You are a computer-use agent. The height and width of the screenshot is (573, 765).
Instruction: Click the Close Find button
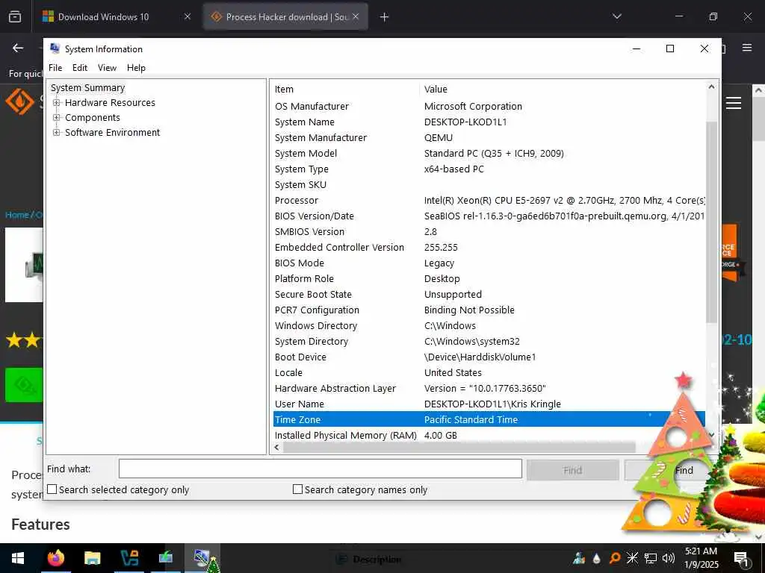point(671,470)
